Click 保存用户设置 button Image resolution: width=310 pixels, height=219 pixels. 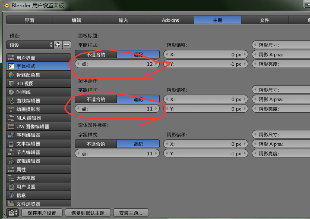42,213
